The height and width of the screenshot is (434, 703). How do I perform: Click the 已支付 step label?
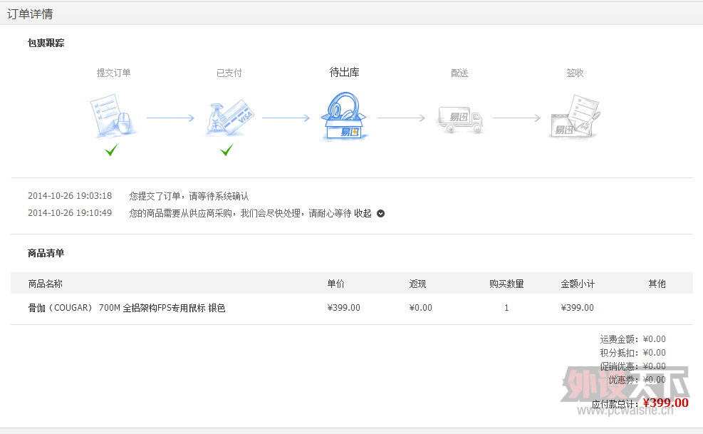tap(229, 73)
